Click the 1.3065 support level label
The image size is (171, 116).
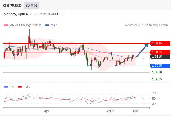click(157, 79)
